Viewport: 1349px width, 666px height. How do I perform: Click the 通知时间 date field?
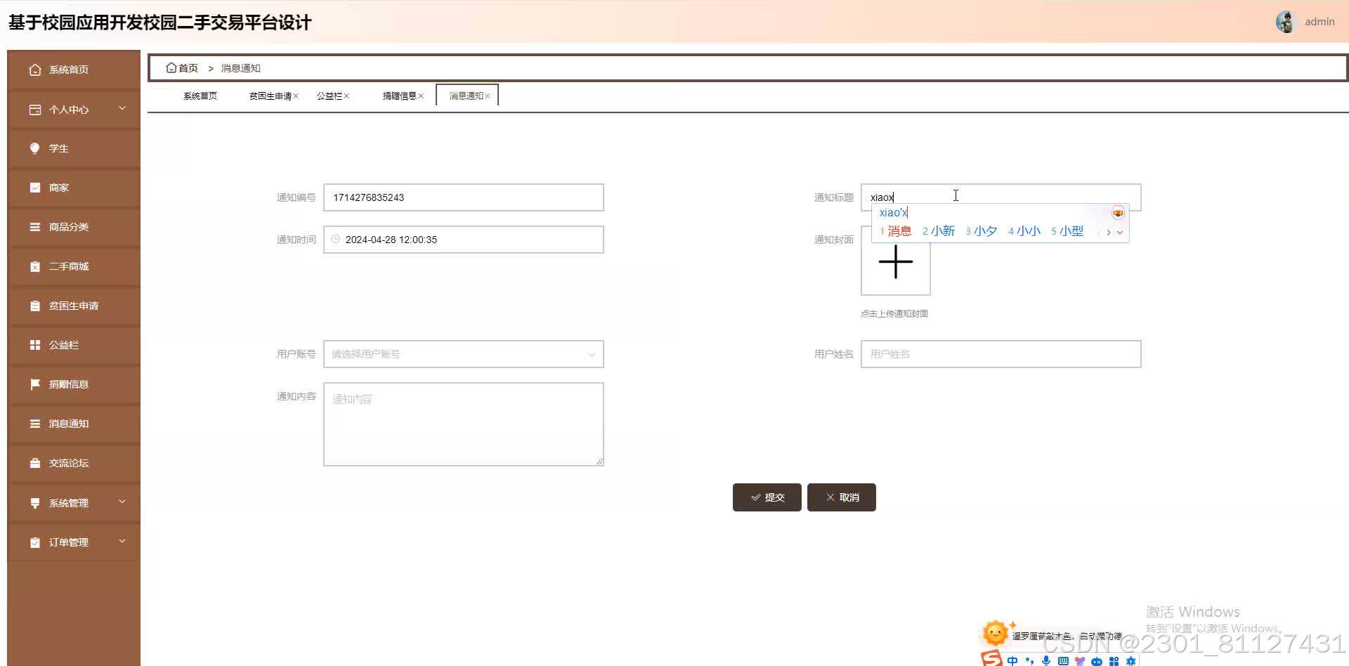click(464, 240)
